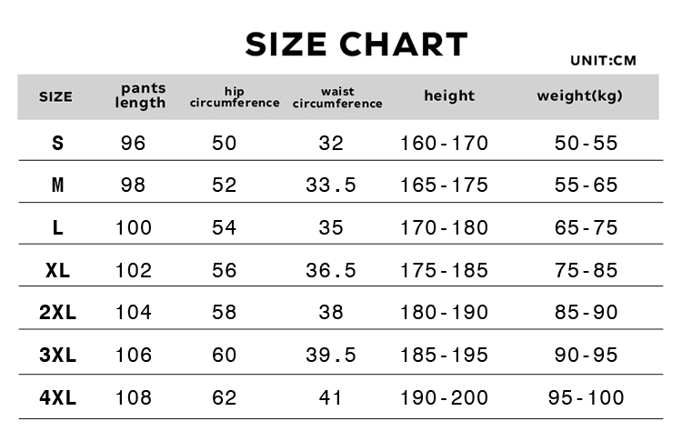Click the hip circumference header
The width and height of the screenshot is (682, 431).
point(235,97)
